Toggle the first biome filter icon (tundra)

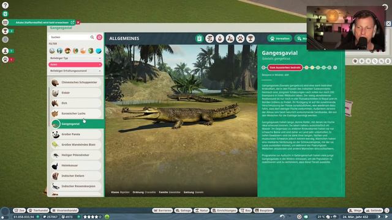coord(52,51)
